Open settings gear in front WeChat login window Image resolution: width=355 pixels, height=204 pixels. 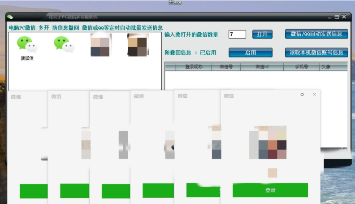point(302,95)
